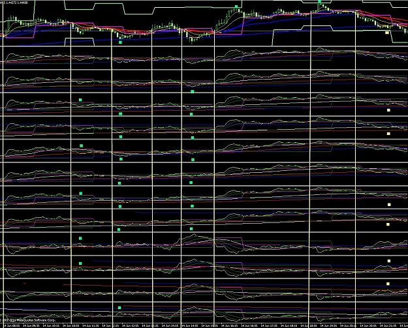
Task: Click the '14 Jun 10:15' time axis label
Action: [x=51, y=325]
